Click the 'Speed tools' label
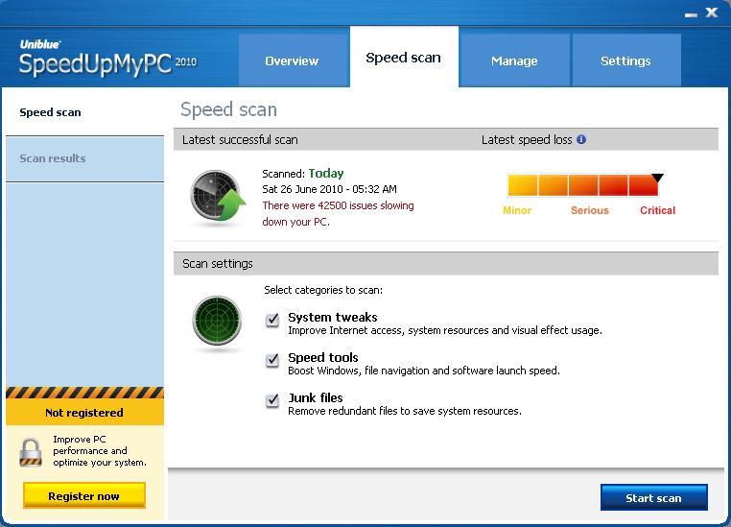The height and width of the screenshot is (527, 731). pos(323,357)
